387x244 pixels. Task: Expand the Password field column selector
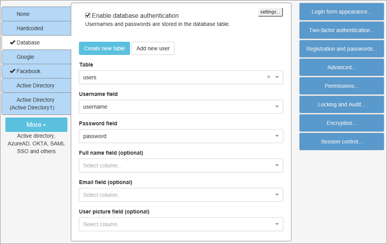pos(277,136)
